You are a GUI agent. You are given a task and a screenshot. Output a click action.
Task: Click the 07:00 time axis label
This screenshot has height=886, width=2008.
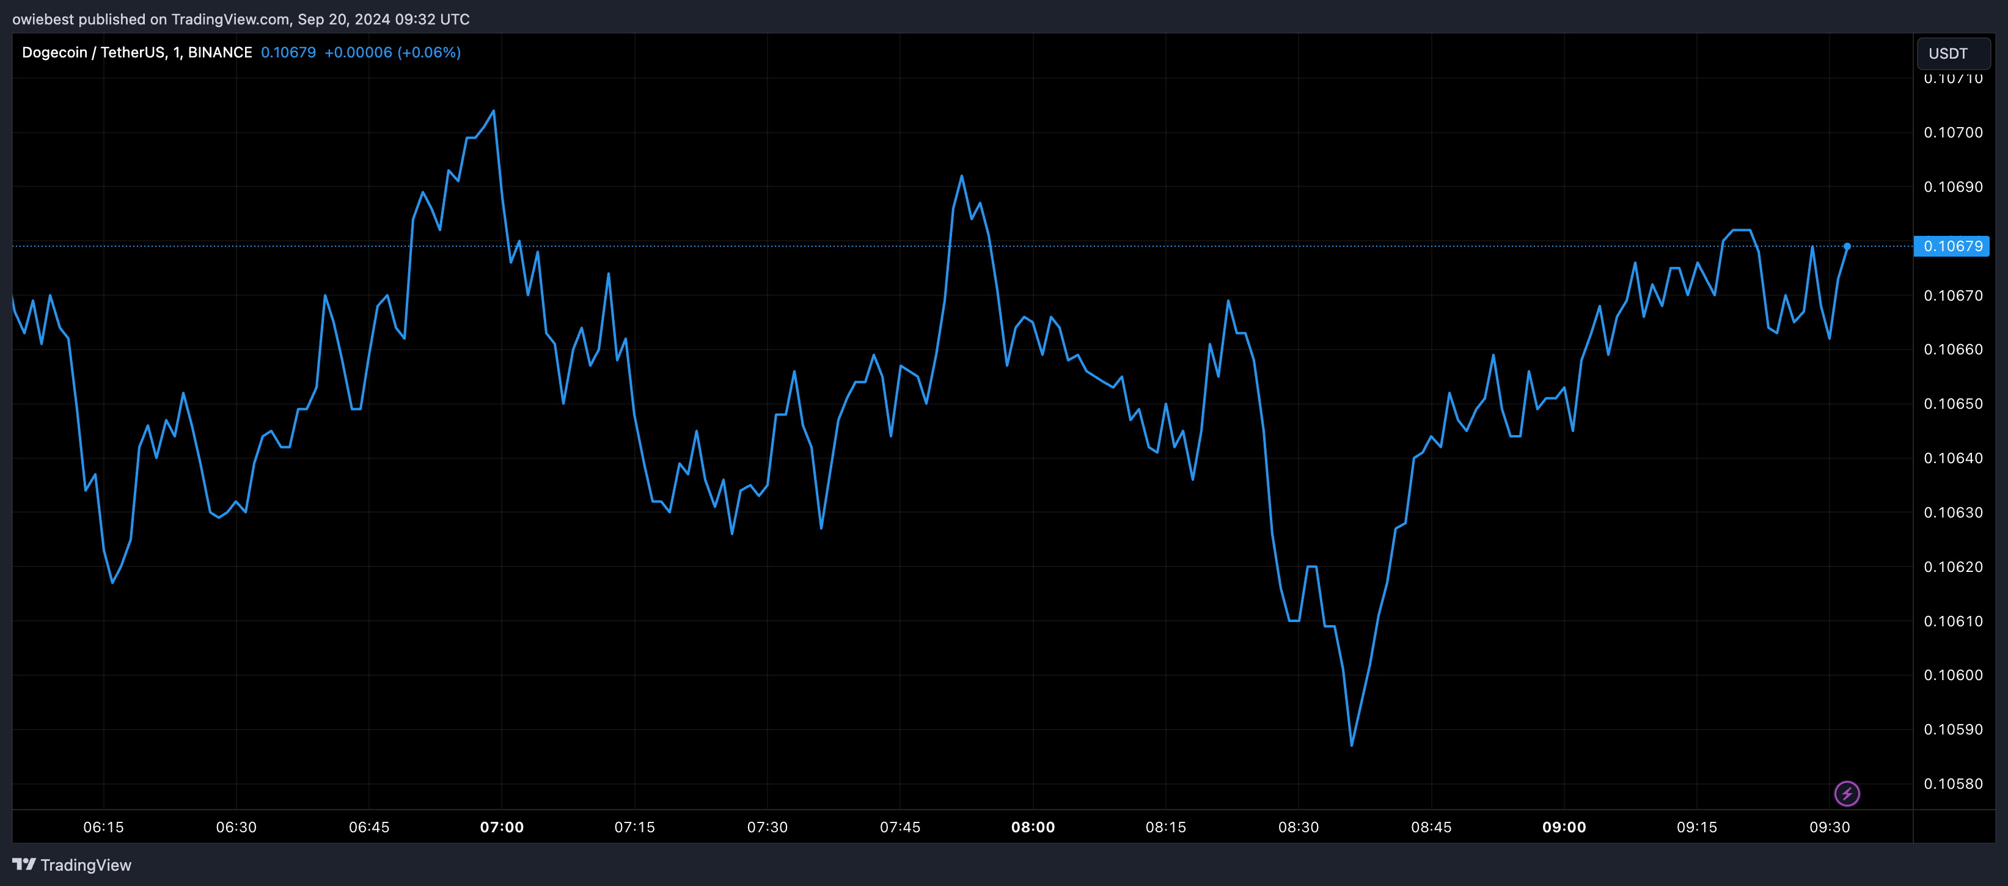501,827
